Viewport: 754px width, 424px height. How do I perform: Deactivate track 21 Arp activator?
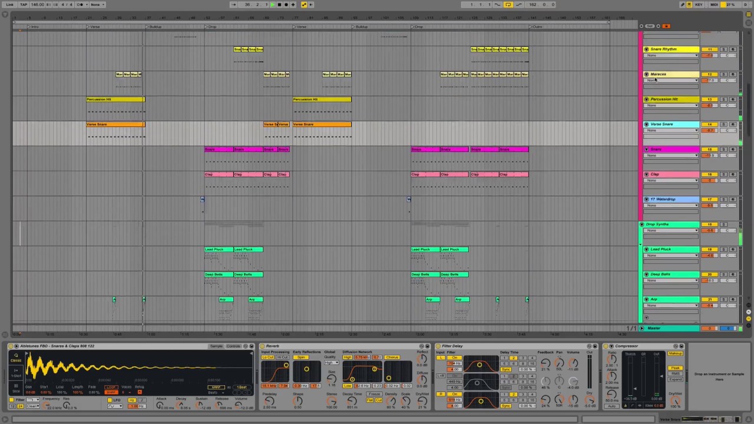710,299
